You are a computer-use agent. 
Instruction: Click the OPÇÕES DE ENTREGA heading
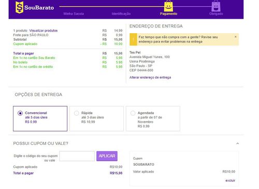point(38,95)
